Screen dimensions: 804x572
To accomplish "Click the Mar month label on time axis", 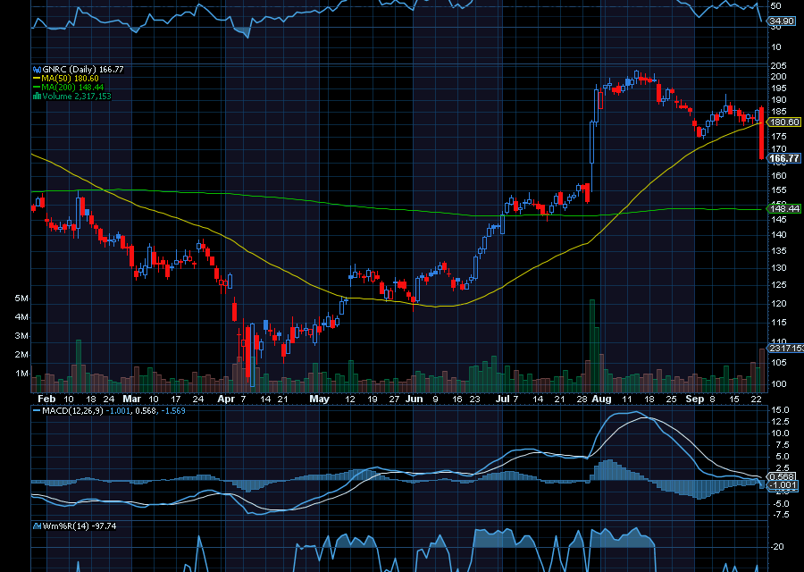I will click(x=132, y=400).
